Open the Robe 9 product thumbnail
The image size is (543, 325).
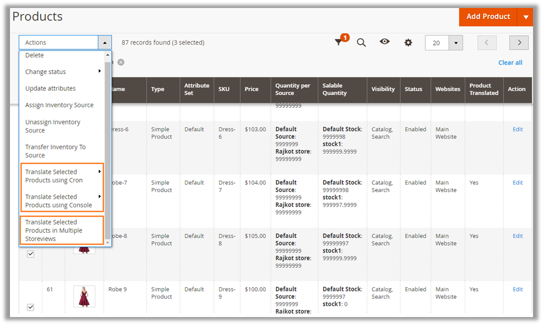(x=84, y=297)
